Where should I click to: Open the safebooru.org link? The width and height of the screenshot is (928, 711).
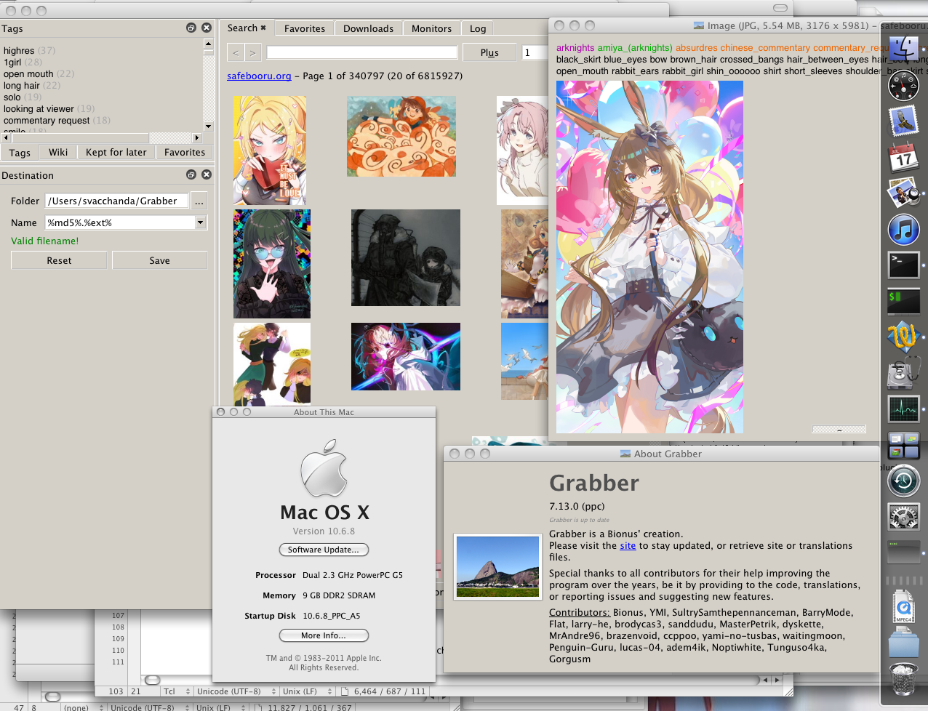[x=259, y=76]
